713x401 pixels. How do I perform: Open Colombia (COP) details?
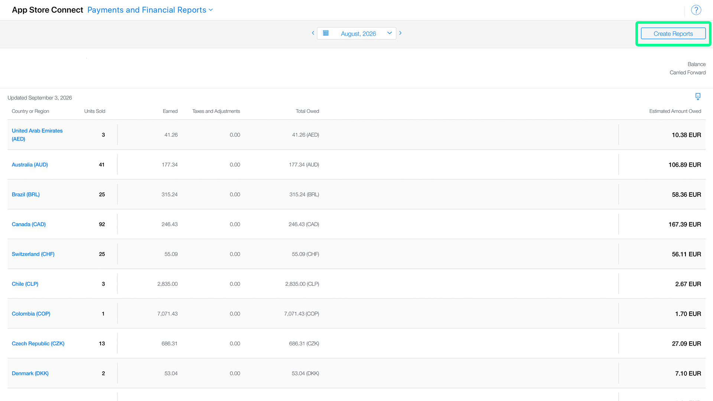pos(31,314)
